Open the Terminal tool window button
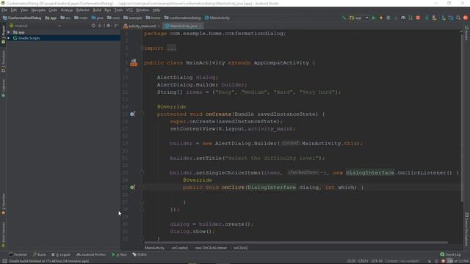Viewport: 470px width, 264px height. pyautogui.click(x=18, y=254)
